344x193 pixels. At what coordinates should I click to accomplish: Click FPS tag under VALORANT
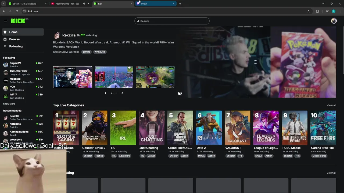(x=240, y=156)
